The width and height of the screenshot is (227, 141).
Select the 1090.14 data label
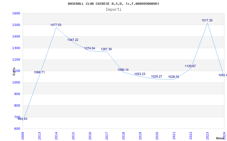click(x=123, y=70)
